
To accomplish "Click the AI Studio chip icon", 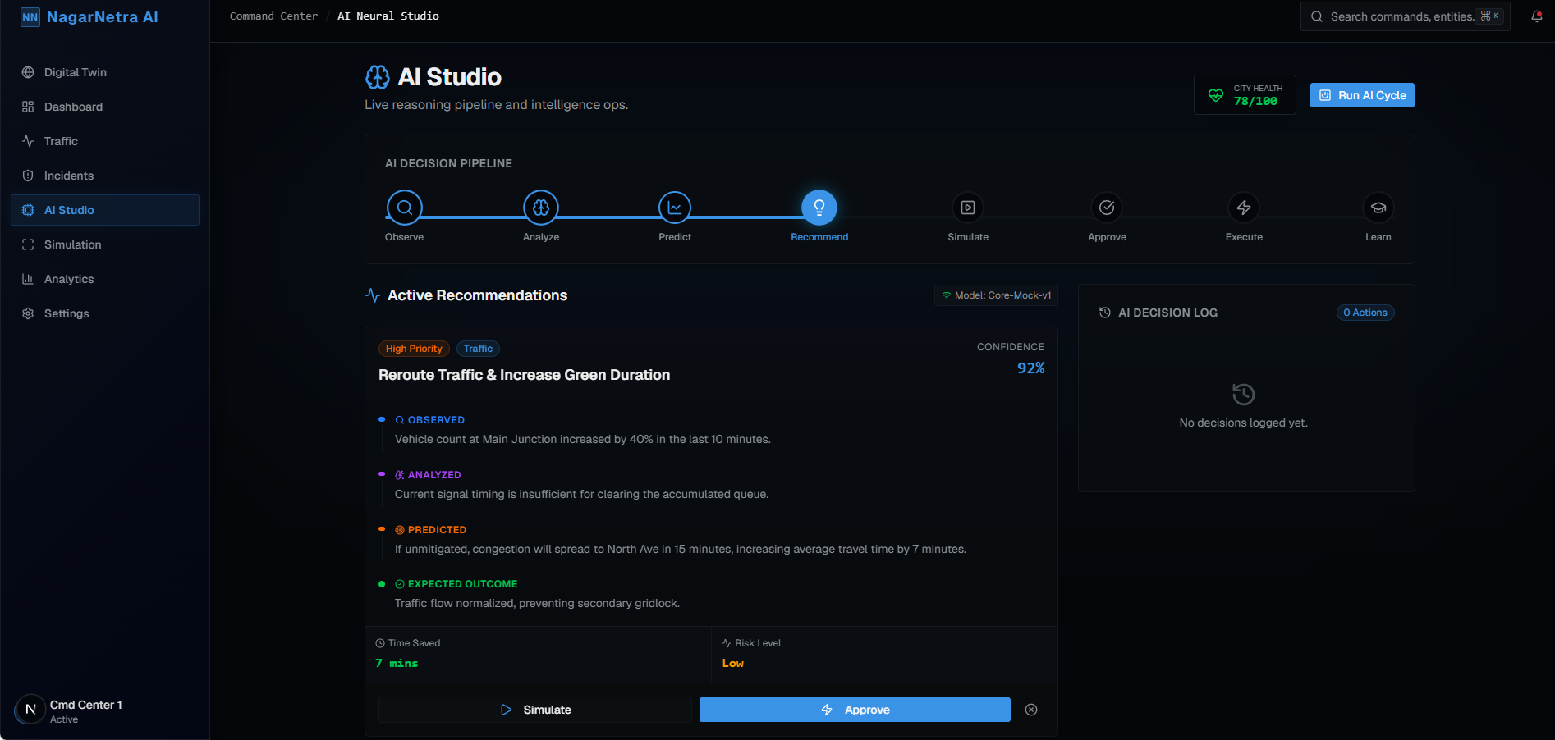I will point(28,210).
